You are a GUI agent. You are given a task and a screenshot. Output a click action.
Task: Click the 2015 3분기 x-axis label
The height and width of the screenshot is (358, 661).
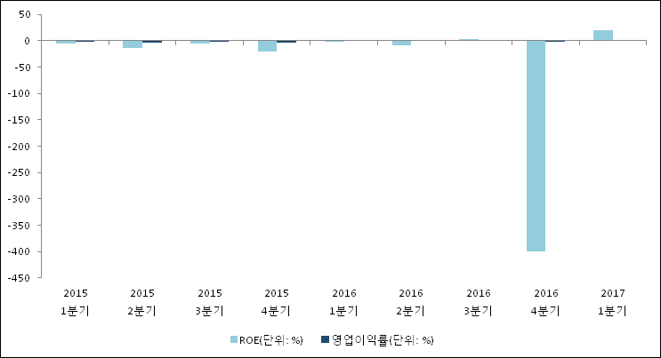(x=210, y=302)
